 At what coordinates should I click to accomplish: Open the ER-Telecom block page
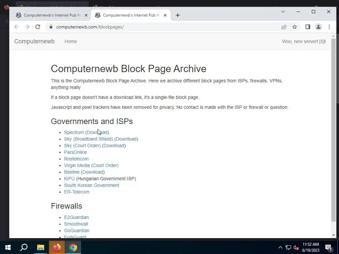click(76, 192)
